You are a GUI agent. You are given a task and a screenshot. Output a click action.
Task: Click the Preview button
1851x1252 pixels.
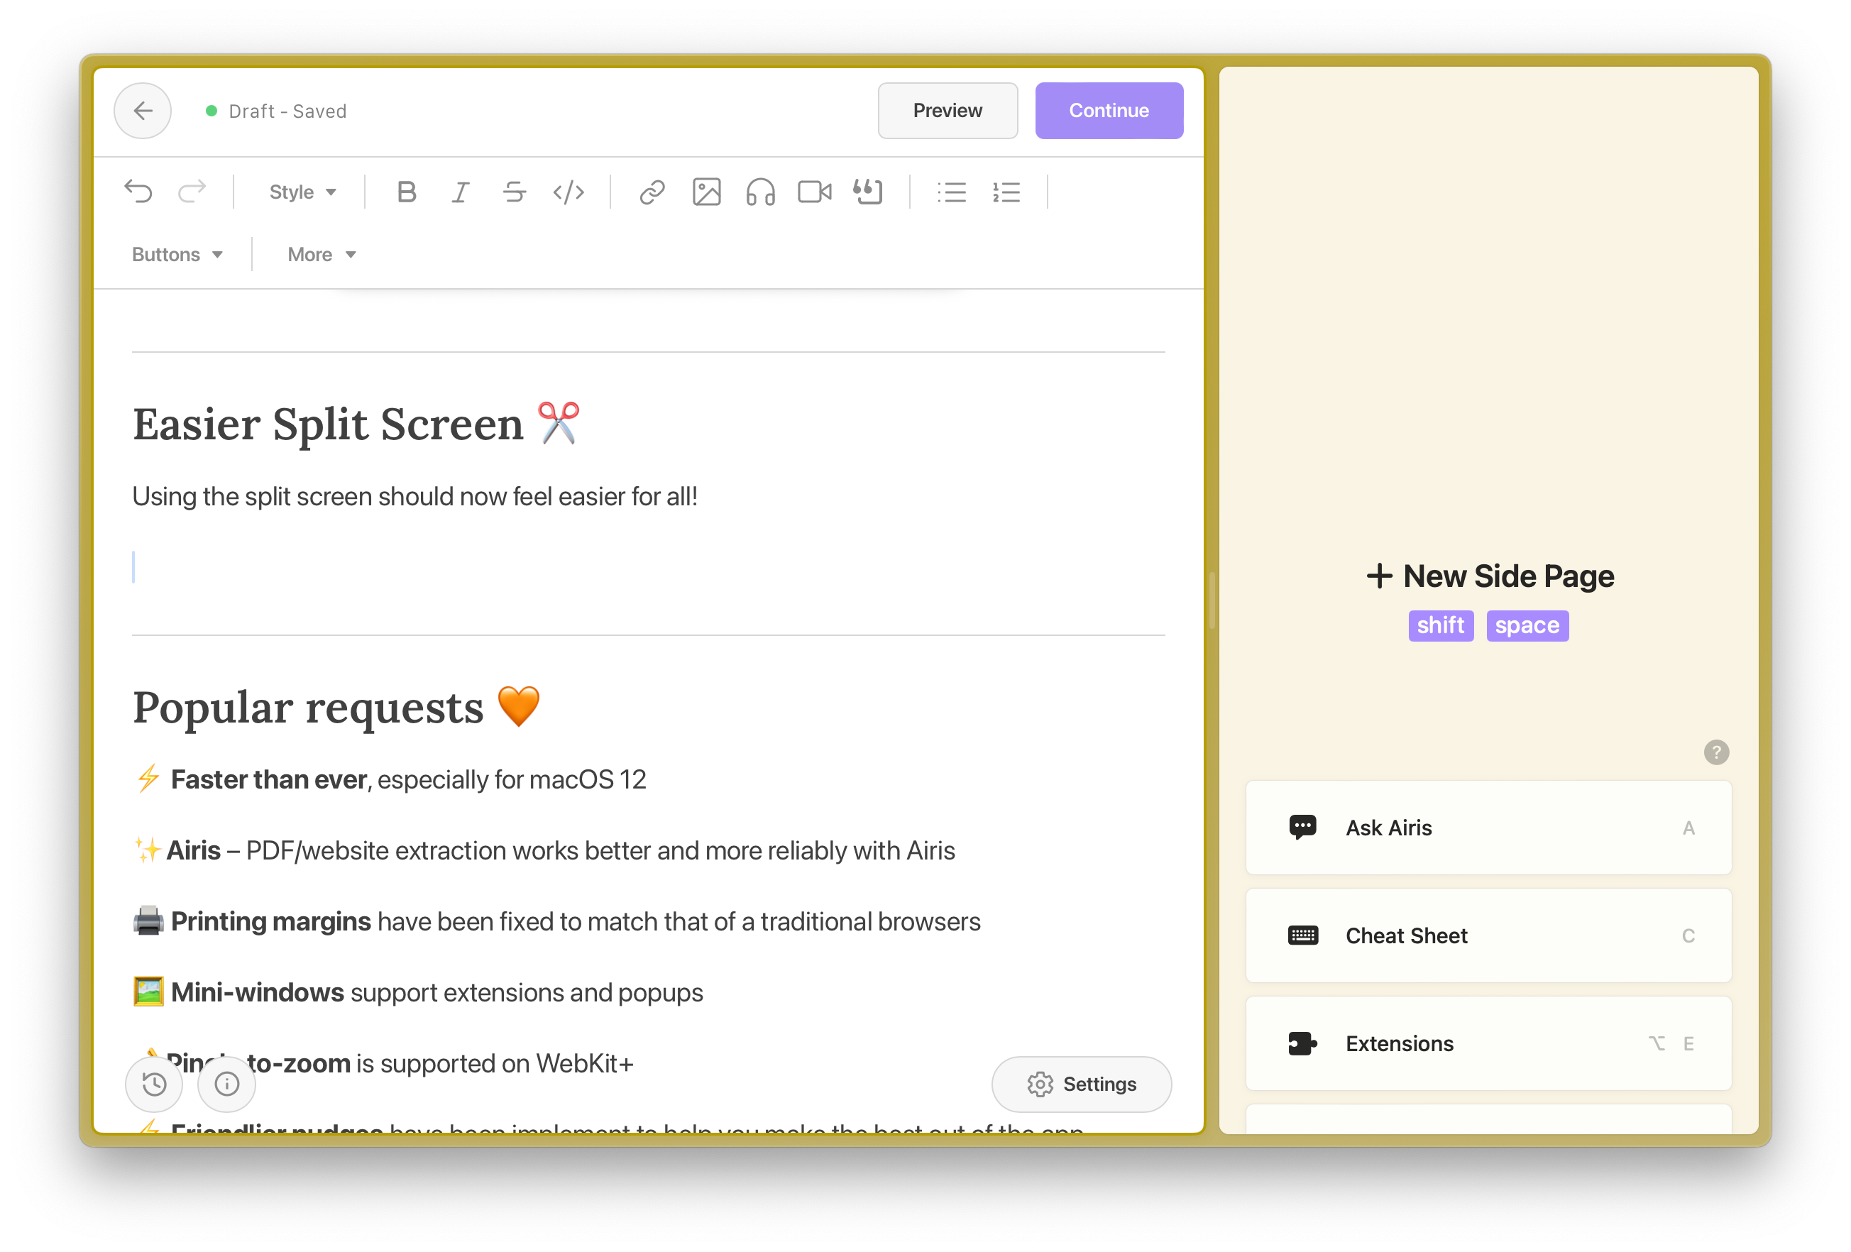point(947,111)
